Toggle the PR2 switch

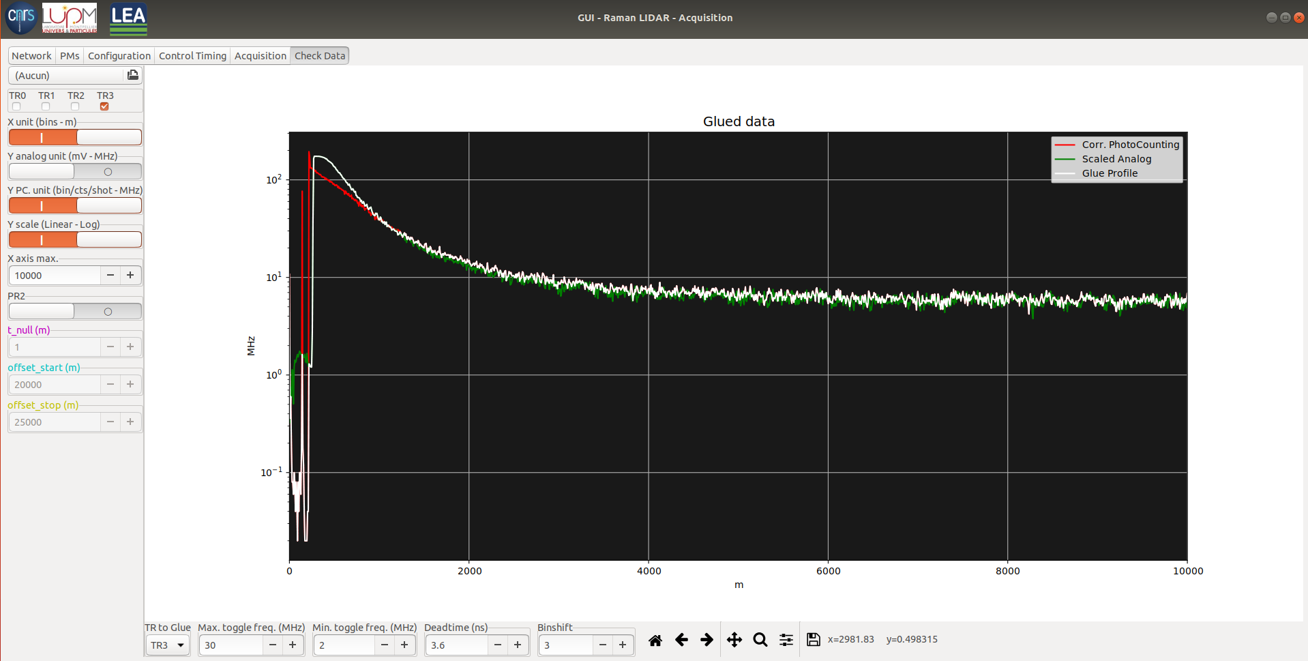pos(75,312)
